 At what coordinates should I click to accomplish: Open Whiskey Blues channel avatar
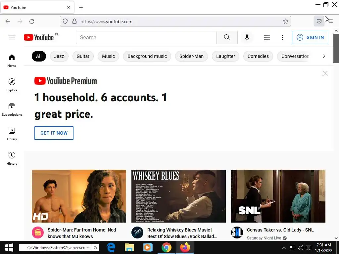(137, 233)
